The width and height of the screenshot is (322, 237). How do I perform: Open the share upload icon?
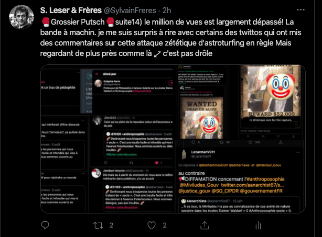(205, 225)
